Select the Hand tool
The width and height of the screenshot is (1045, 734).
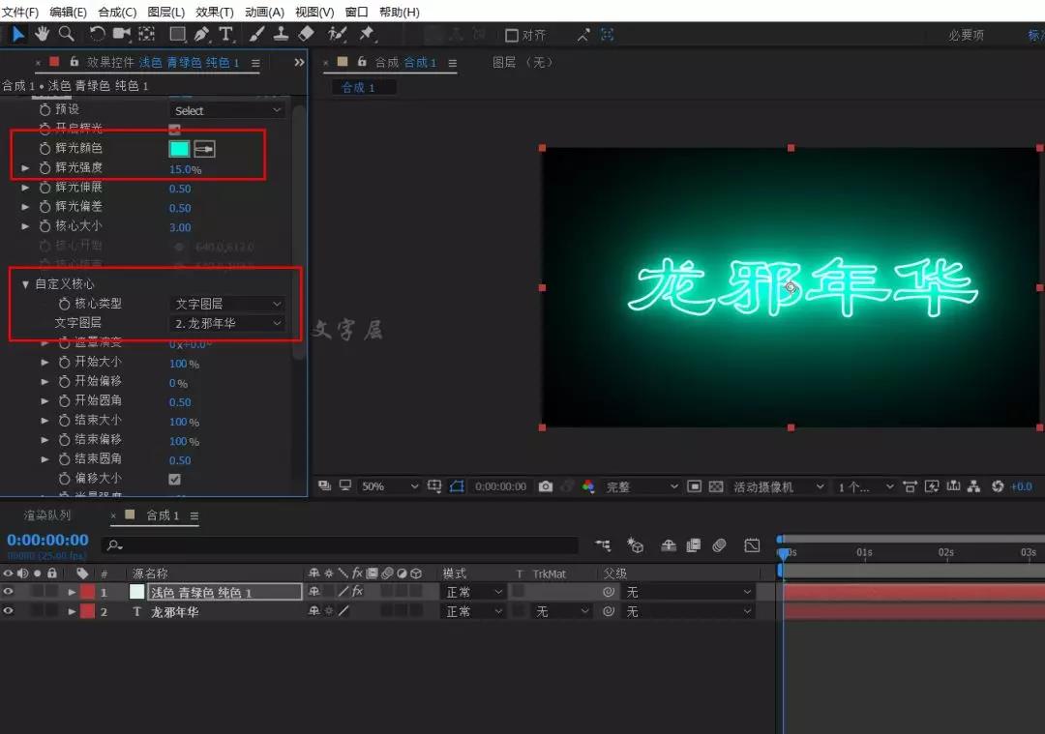(42, 34)
